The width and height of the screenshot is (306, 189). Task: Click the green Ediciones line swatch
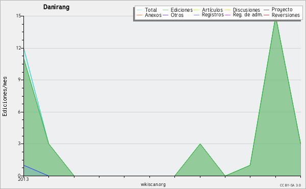coord(165,10)
